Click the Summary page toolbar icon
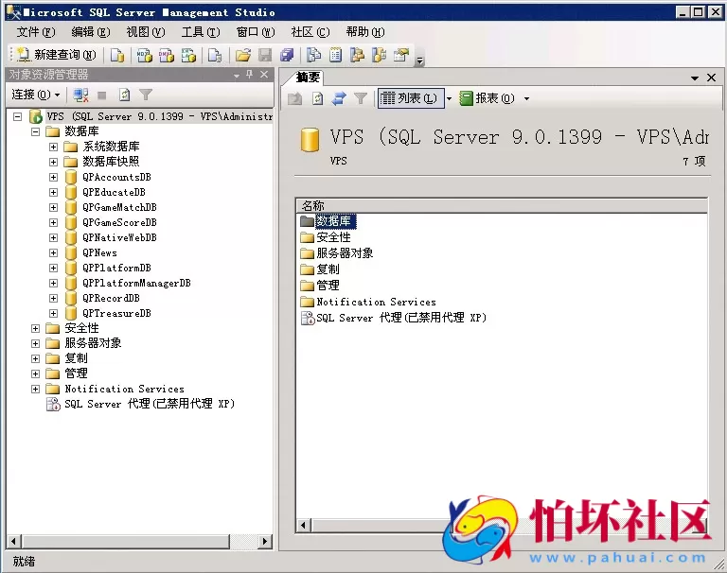This screenshot has width=727, height=573. tap(336, 55)
